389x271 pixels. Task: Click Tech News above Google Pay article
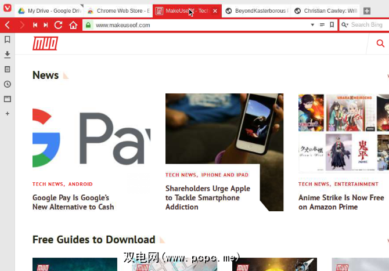(48, 184)
